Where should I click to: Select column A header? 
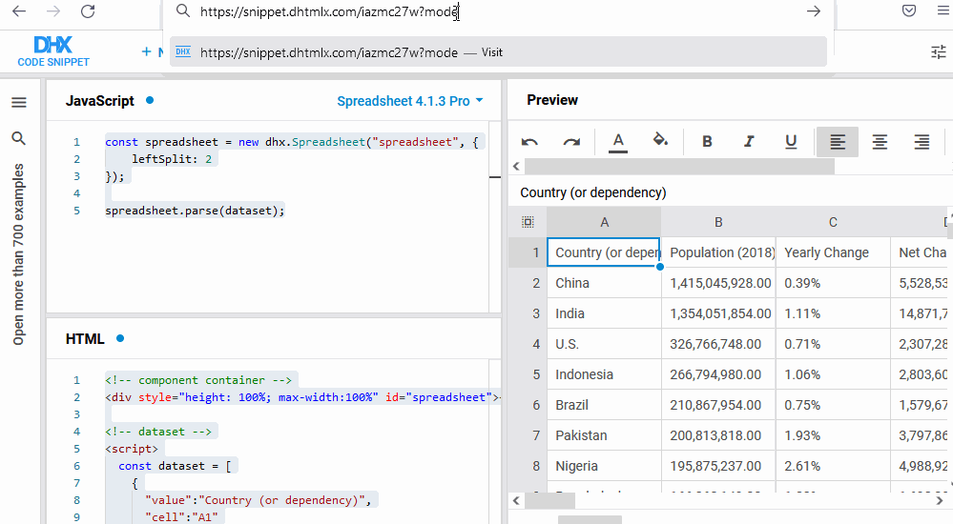604,222
